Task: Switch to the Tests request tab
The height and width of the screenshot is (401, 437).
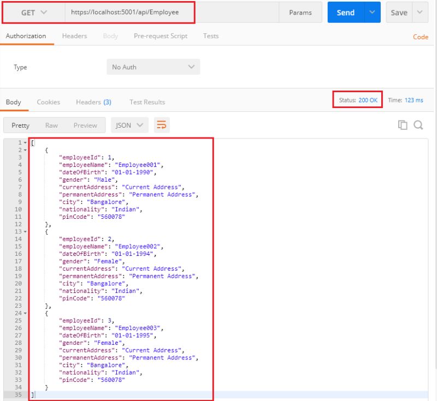Action: pyautogui.click(x=211, y=36)
